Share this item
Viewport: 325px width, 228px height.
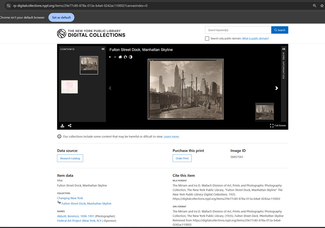[x=70, y=125]
